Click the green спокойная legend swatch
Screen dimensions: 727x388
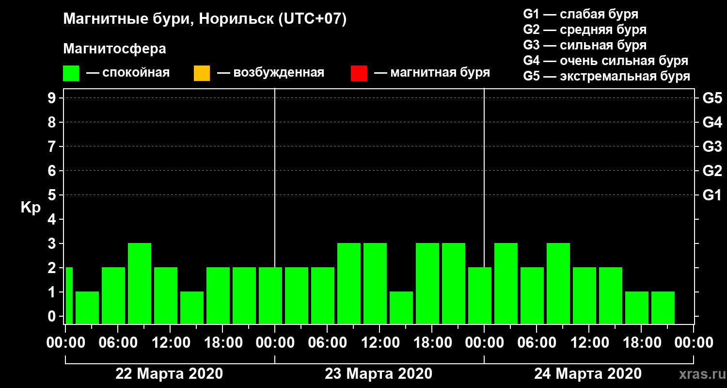[71, 73]
